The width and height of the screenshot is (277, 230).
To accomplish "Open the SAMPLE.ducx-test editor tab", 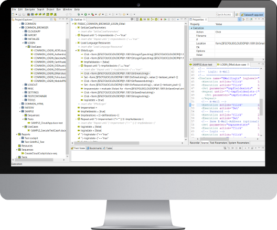I will [x=201, y=65].
